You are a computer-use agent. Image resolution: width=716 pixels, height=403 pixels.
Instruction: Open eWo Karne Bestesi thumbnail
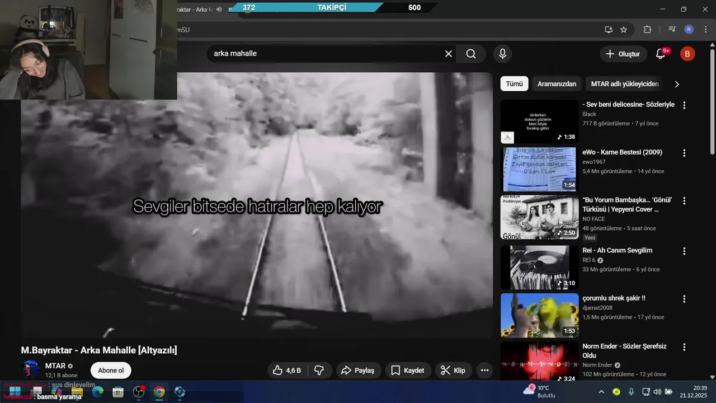click(x=539, y=170)
